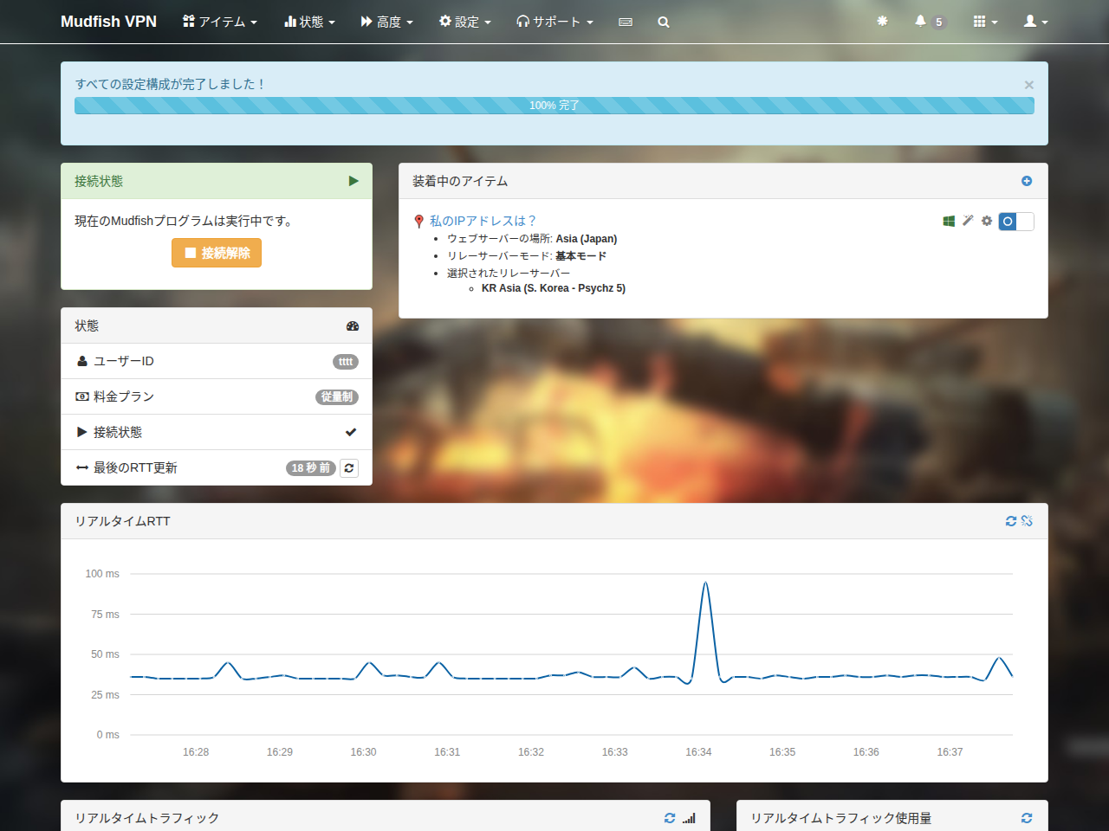This screenshot has height=831, width=1109.
Task: Expand the アイテム dropdown menu
Action: 220,22
